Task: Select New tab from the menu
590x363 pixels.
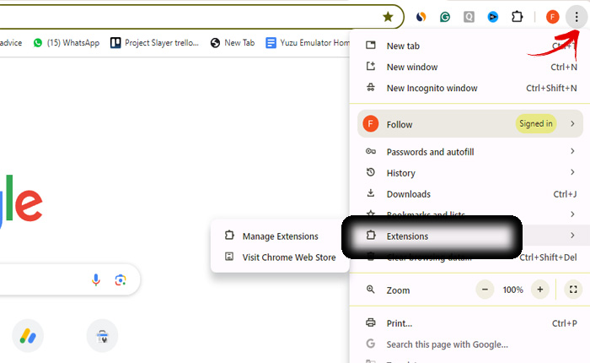Action: (x=469, y=46)
